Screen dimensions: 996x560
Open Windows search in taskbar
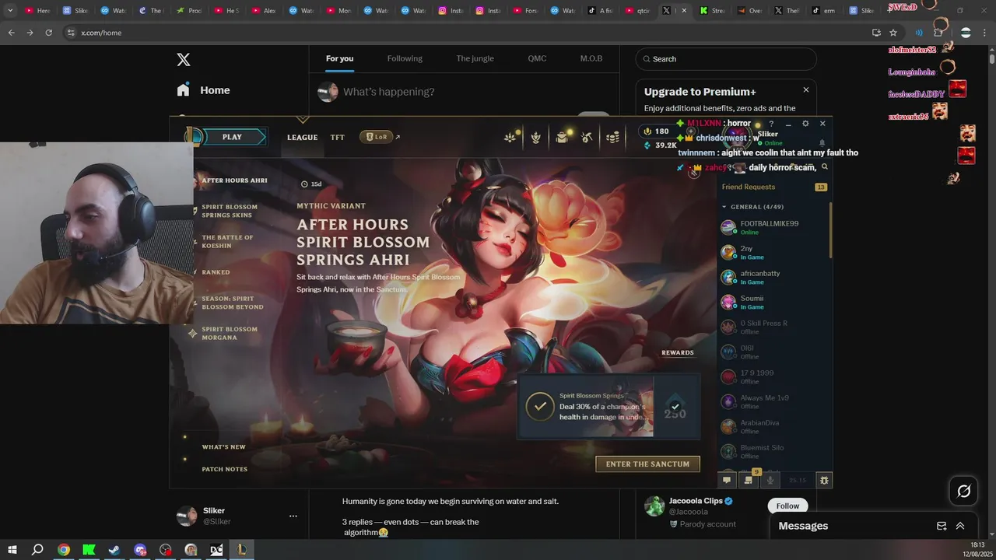click(37, 550)
